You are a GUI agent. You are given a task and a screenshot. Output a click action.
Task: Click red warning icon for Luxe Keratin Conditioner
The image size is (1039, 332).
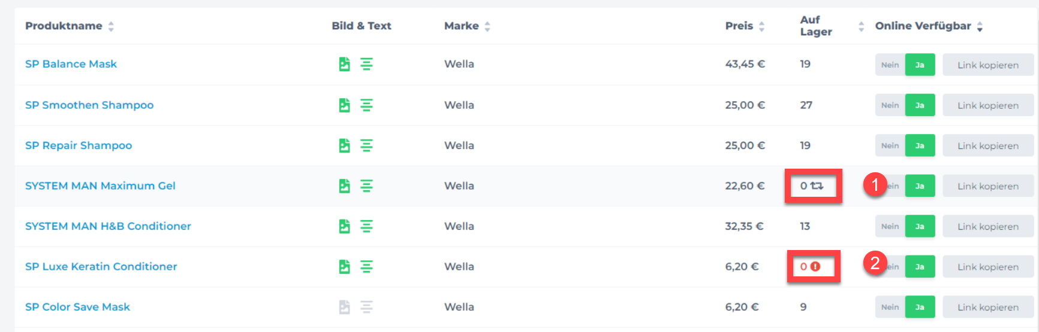click(815, 267)
